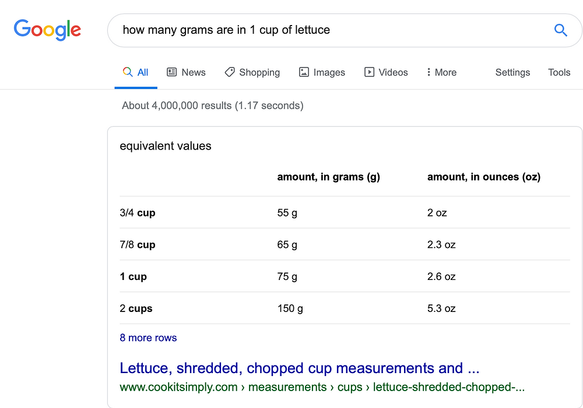Click the Shopping tag icon
Viewport: 583px width, 408px height.
(229, 72)
